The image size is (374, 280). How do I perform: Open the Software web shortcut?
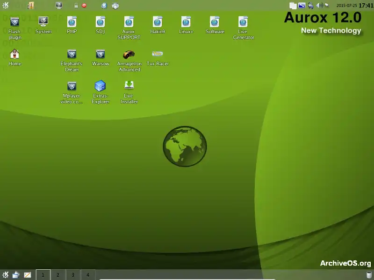[215, 22]
